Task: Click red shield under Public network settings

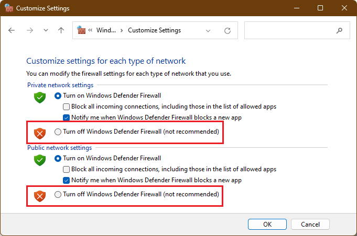Action: pyautogui.click(x=40, y=196)
